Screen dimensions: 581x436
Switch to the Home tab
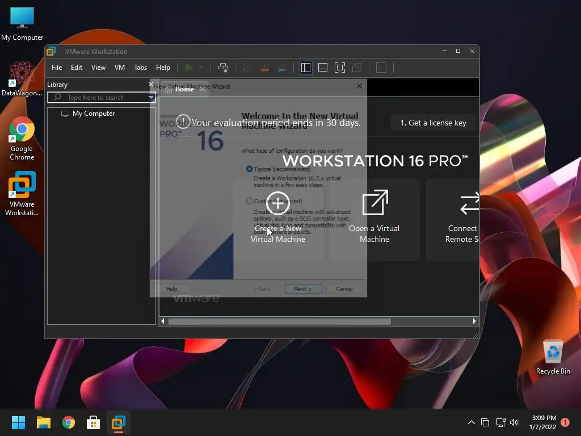(184, 89)
